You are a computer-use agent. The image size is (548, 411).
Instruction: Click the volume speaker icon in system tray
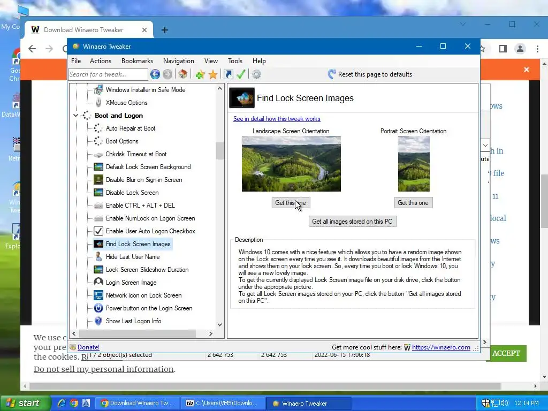point(505,403)
